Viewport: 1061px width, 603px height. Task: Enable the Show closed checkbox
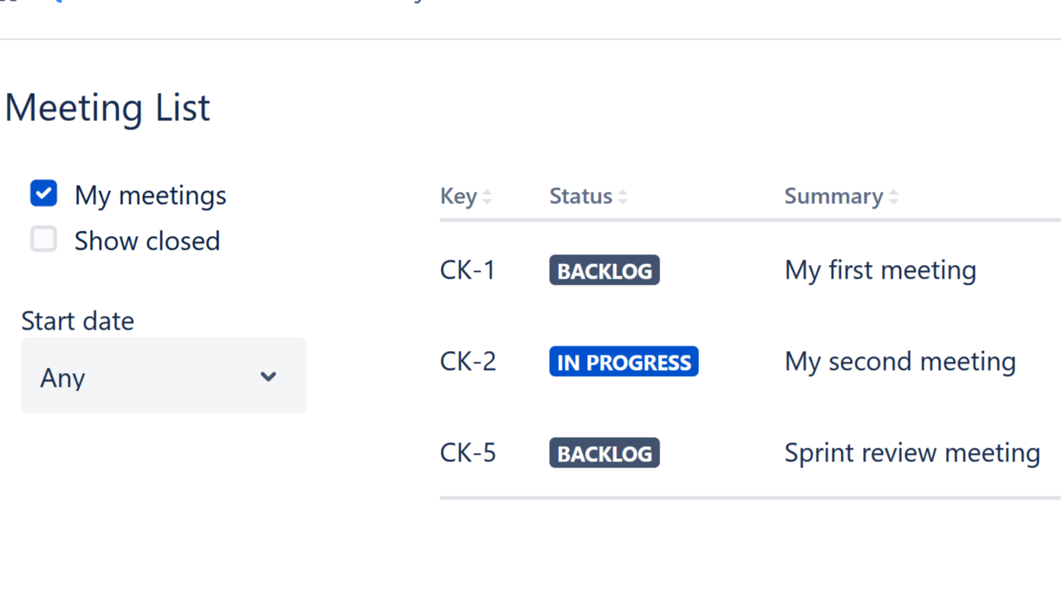tap(43, 239)
